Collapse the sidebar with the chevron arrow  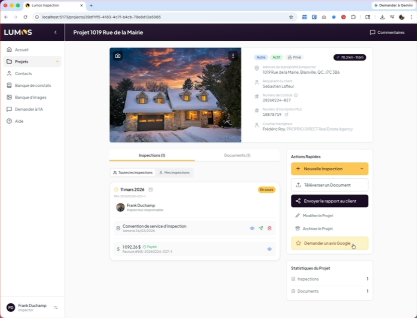56,32
